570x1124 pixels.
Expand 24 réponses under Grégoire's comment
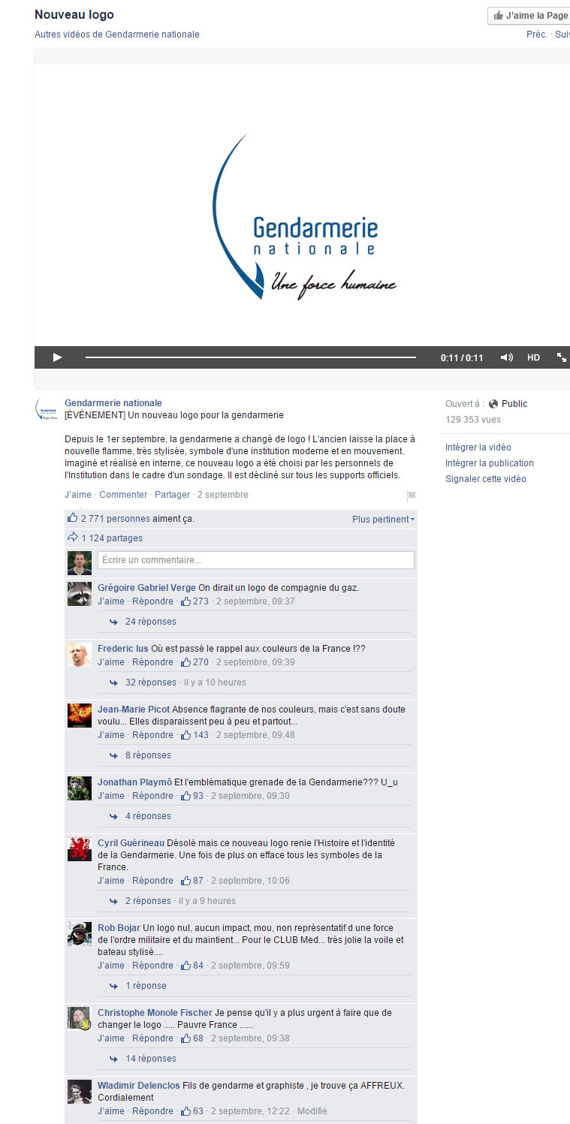pyautogui.click(x=151, y=622)
